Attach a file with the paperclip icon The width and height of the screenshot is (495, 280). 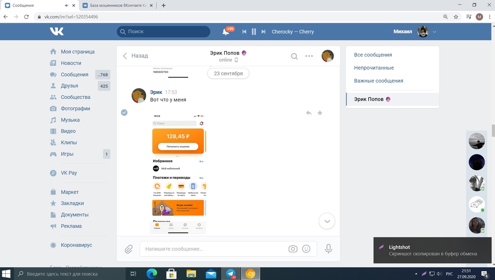click(x=129, y=249)
